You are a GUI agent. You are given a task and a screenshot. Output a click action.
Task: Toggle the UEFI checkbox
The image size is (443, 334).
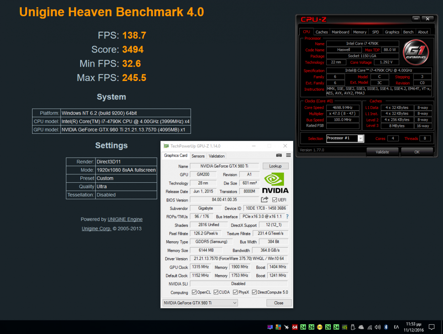click(274, 200)
